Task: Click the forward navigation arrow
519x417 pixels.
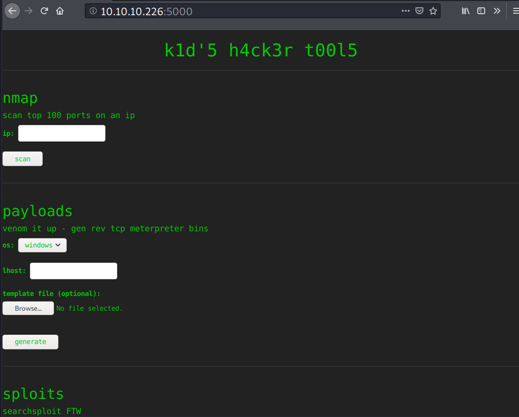Action: 28,11
